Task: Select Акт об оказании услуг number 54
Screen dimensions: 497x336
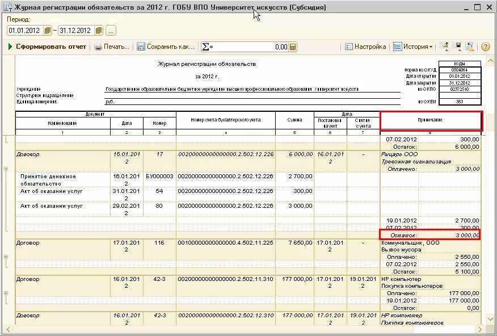Action: tap(159, 194)
